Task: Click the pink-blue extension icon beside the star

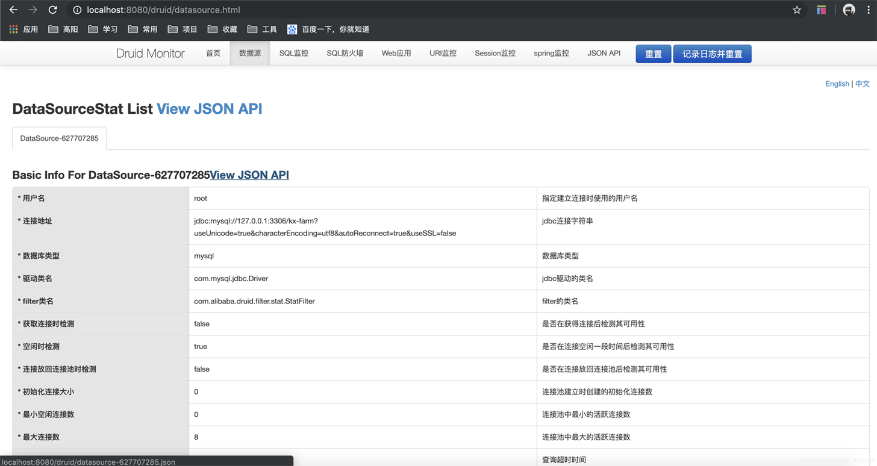Action: point(821,10)
